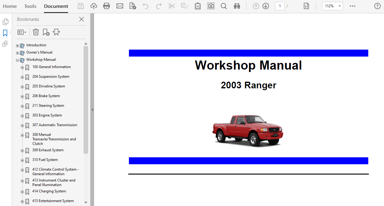Click the page number input field
The image size is (384, 206).
280,6
